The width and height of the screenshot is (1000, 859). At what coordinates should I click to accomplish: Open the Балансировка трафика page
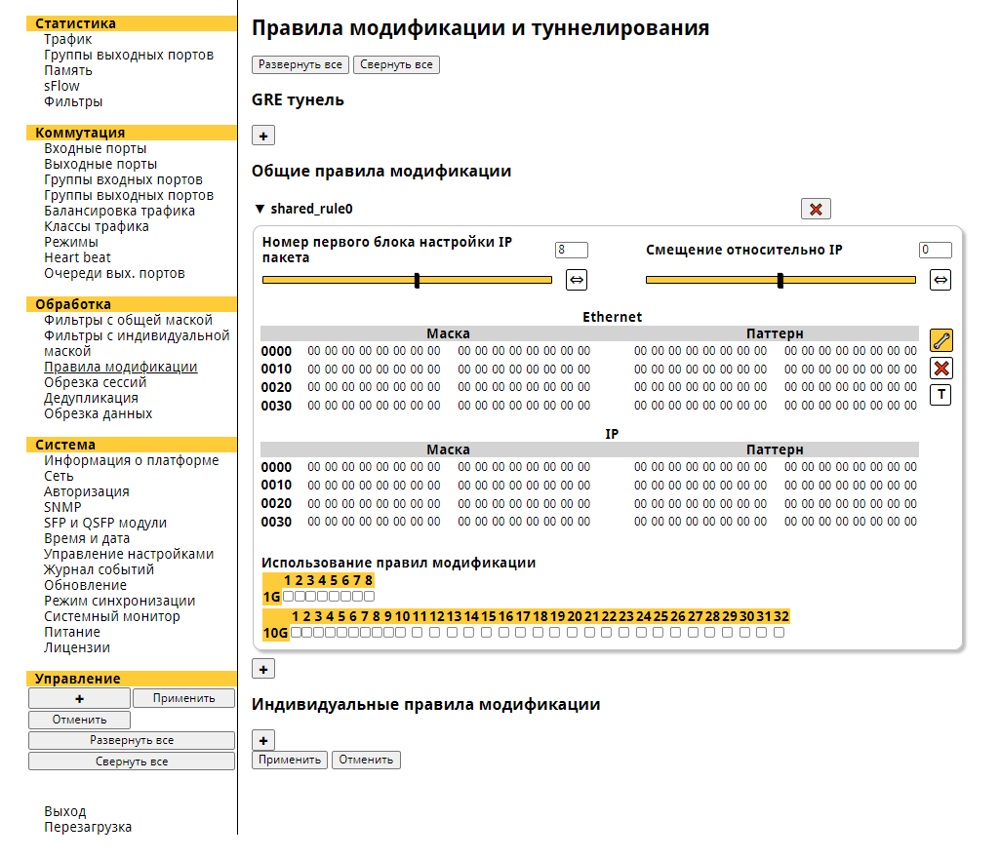pyautogui.click(x=119, y=211)
